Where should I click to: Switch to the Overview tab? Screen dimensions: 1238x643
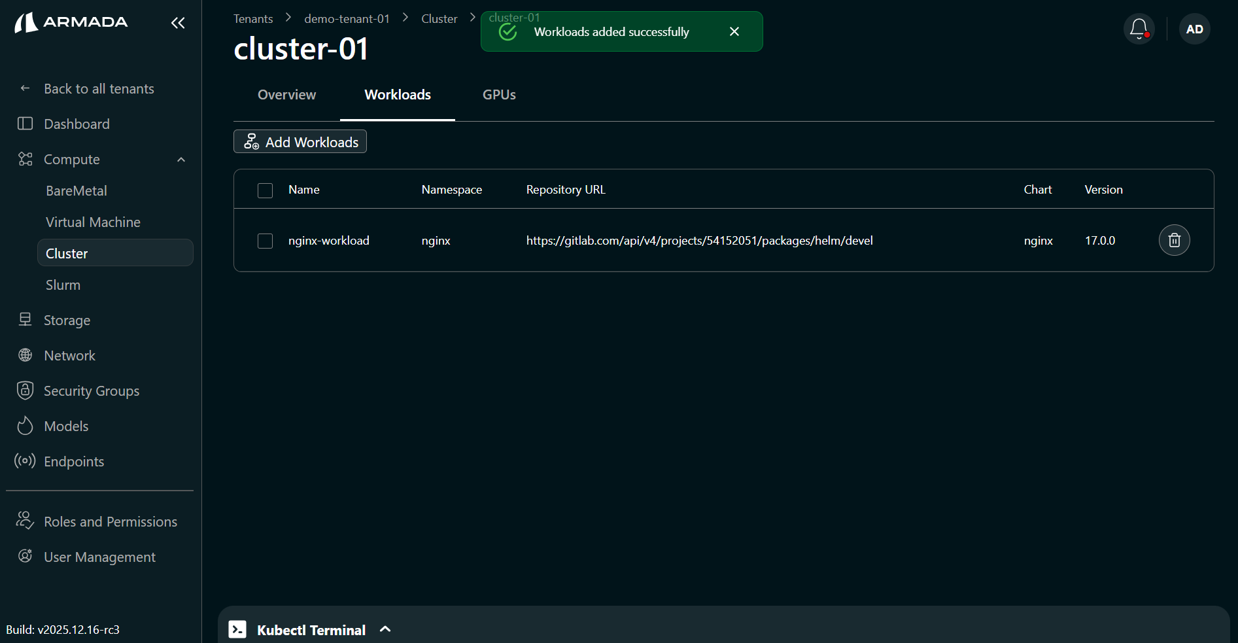(286, 95)
